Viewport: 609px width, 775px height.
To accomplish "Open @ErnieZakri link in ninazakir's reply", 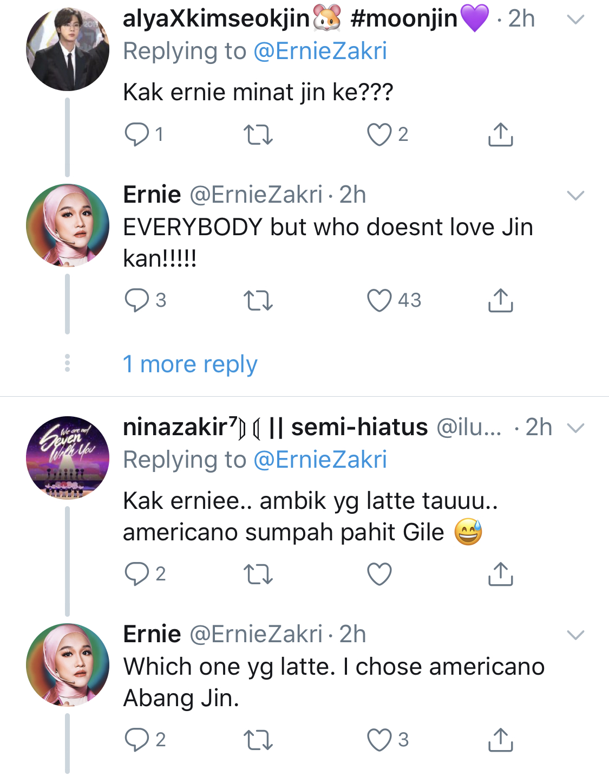I will pyautogui.click(x=320, y=460).
